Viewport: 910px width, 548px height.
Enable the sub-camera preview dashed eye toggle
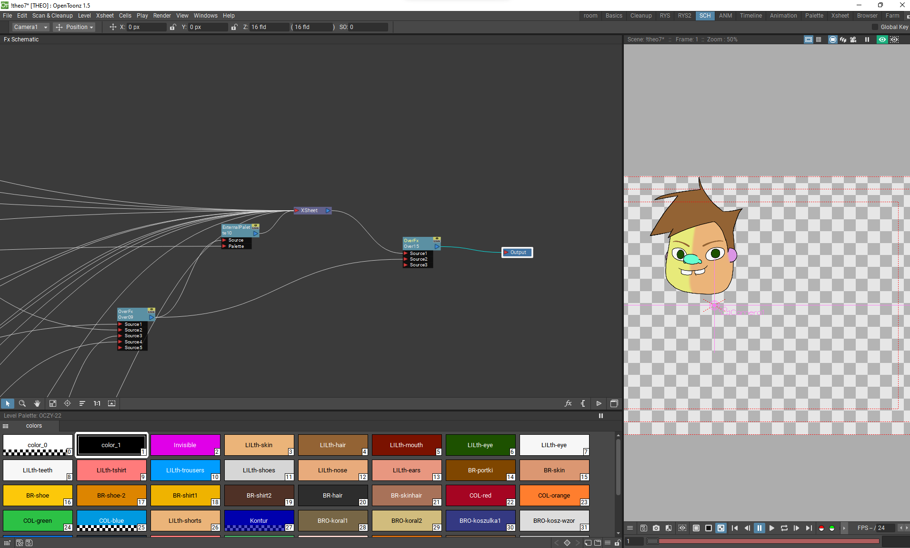pos(895,39)
